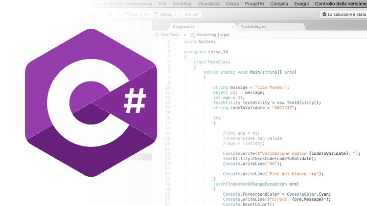Click the ForegroundColor = ConsoleColor.Cyan line
This screenshot has height=206, width=367.
point(277,194)
